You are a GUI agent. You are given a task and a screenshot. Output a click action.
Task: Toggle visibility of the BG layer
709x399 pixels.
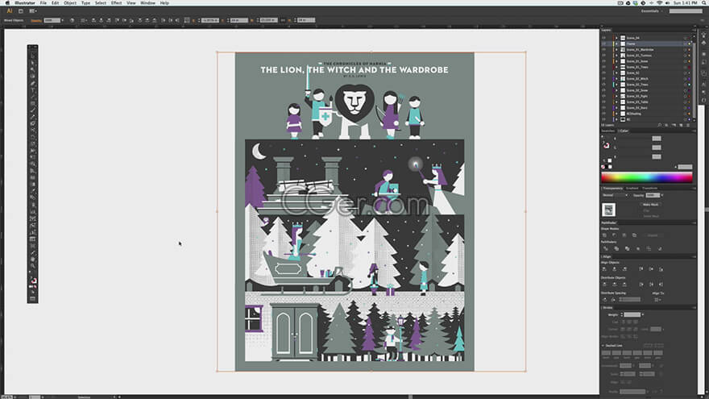603,119
